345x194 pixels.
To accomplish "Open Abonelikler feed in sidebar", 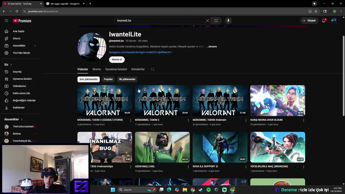I will tap(19, 46).
